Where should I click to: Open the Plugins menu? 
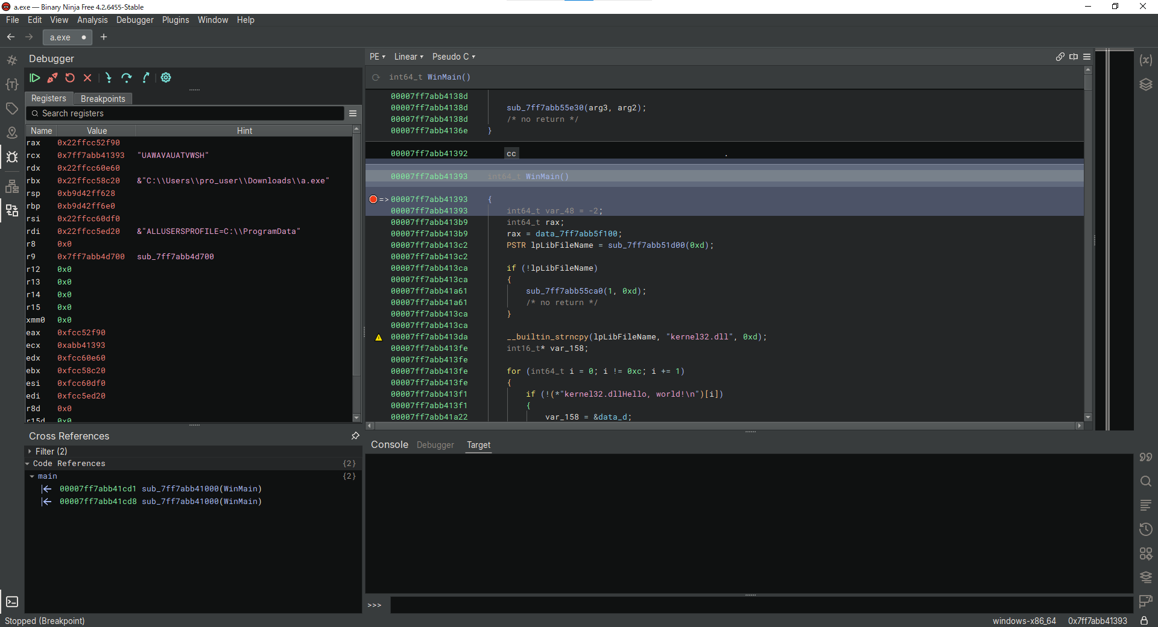pyautogui.click(x=176, y=20)
